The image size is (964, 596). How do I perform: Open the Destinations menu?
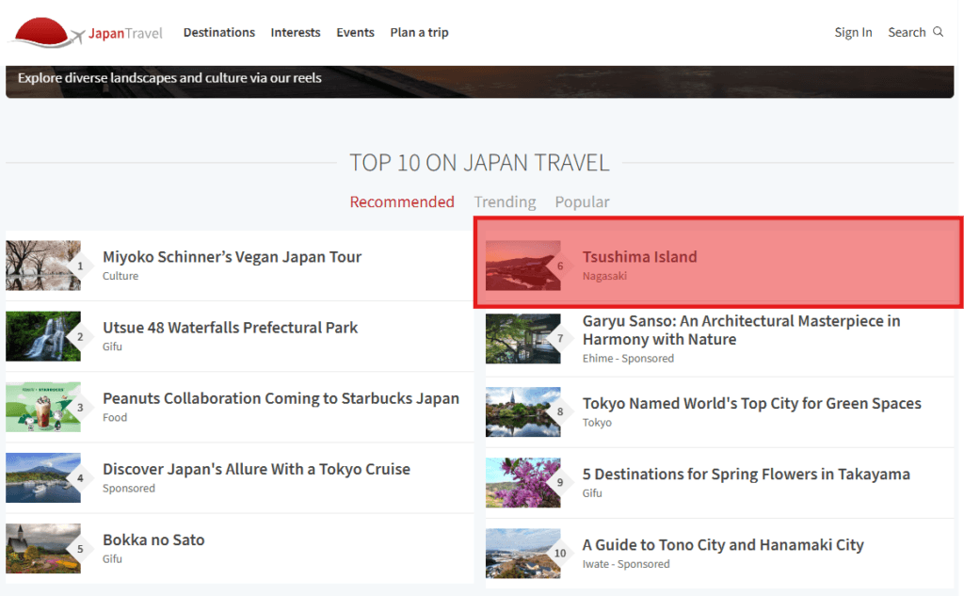tap(218, 32)
